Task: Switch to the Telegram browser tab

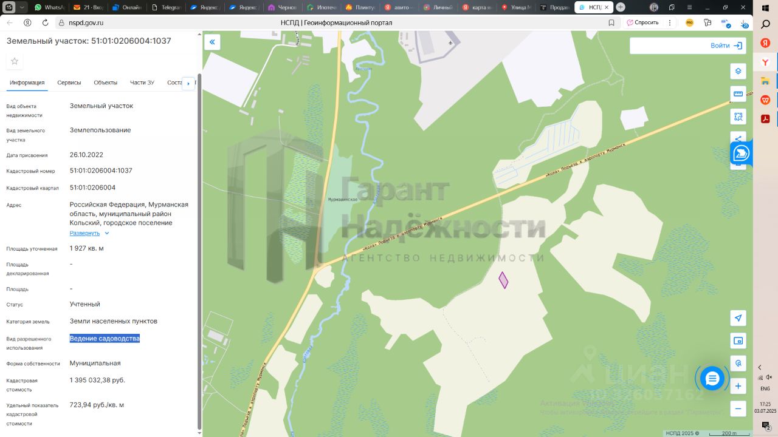Action: click(x=167, y=7)
